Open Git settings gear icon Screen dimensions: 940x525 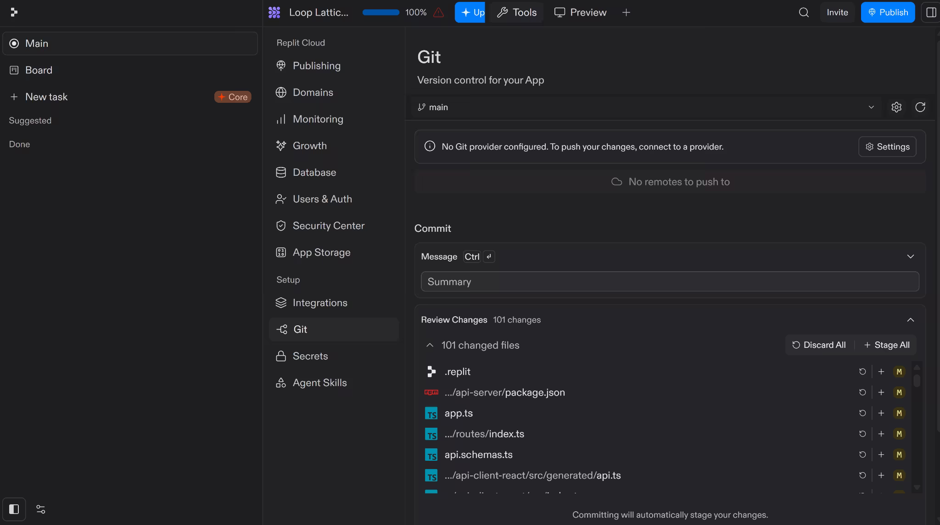[896, 107]
